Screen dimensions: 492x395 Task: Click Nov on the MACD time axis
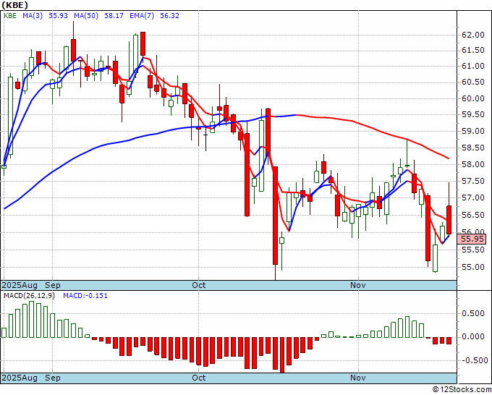tap(358, 378)
